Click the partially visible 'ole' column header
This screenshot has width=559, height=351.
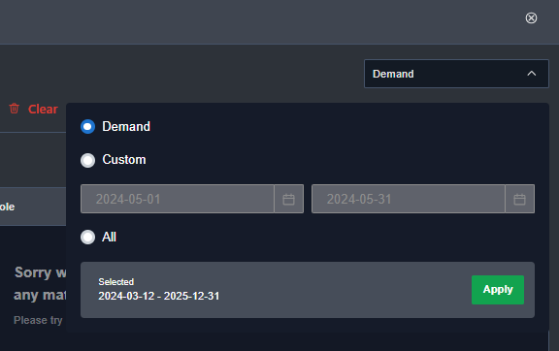point(7,207)
